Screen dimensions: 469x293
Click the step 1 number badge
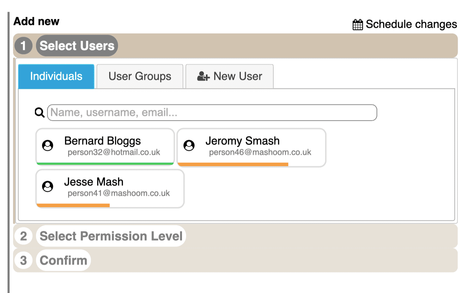tap(23, 45)
